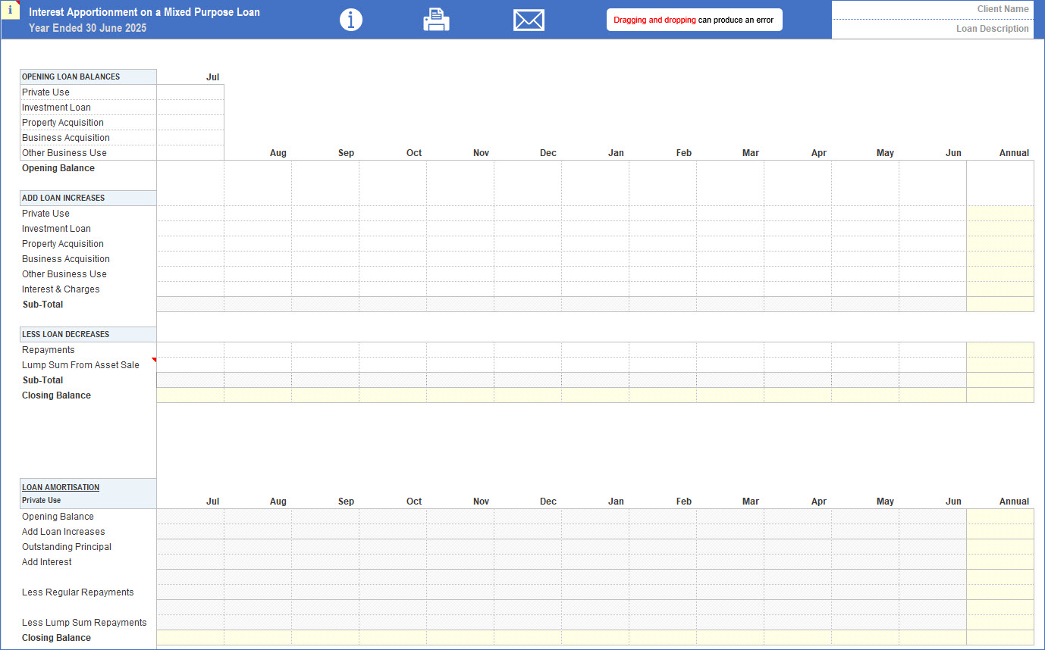Click the Annual cell of amortisation Closing Balance

(1000, 638)
